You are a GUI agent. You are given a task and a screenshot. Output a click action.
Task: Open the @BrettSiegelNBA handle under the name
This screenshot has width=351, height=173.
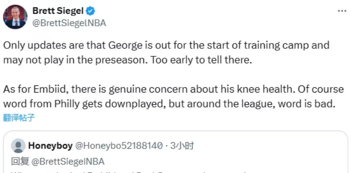pos(69,23)
